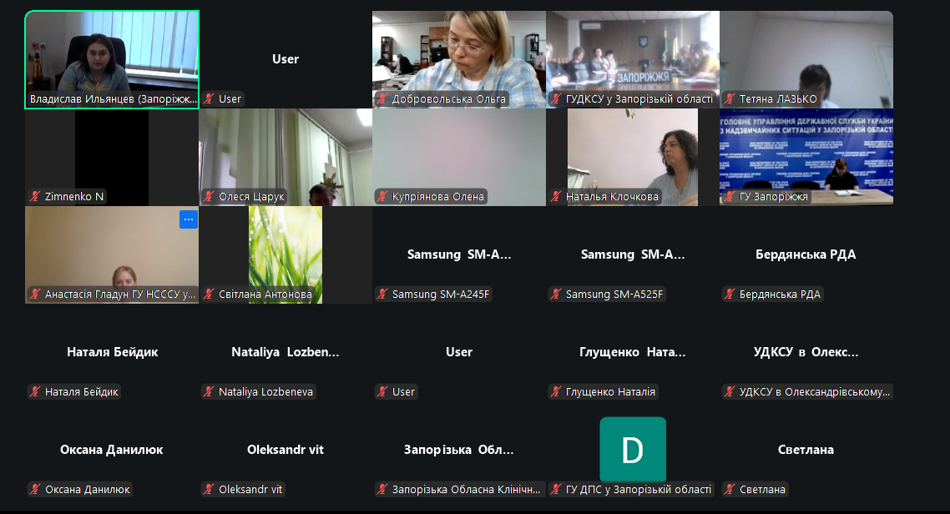950x514 pixels.
Task: Select the ГУ Запоріжжя video tile
Action: [806, 158]
